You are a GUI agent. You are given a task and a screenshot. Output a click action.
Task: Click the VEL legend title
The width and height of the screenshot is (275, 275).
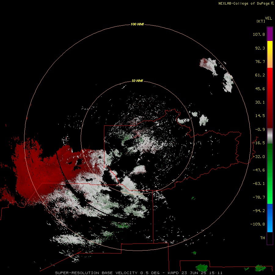coord(268,18)
